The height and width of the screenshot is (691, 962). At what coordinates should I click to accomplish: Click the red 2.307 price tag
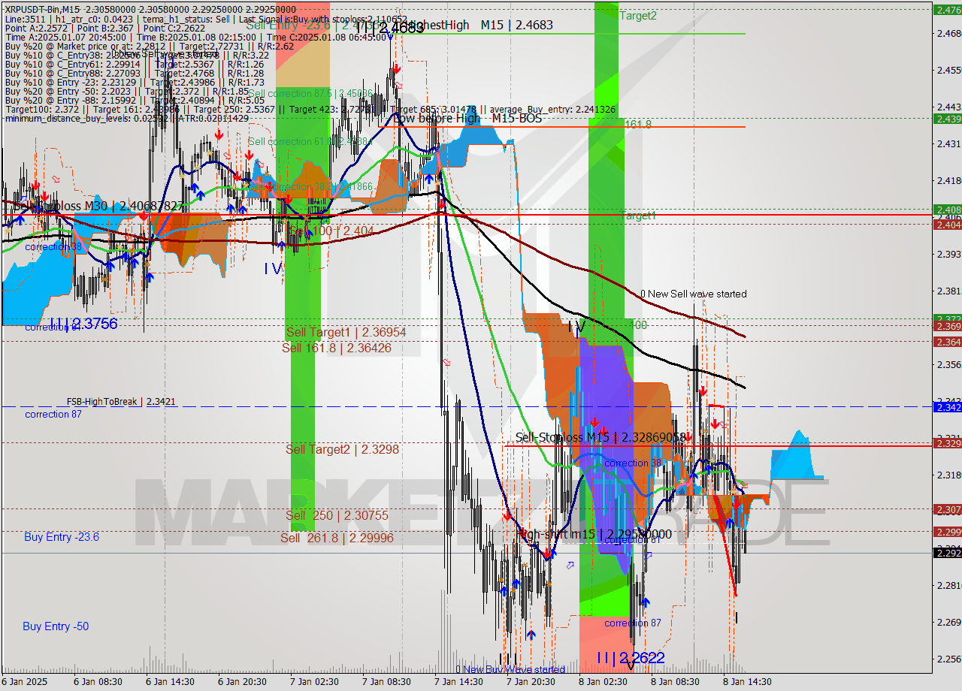point(947,509)
